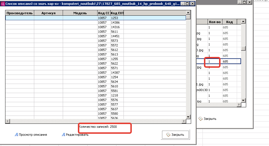The width and height of the screenshot is (269, 146).
Task: Click the back window's vertical scrollbar thumb
Action: [243, 48]
